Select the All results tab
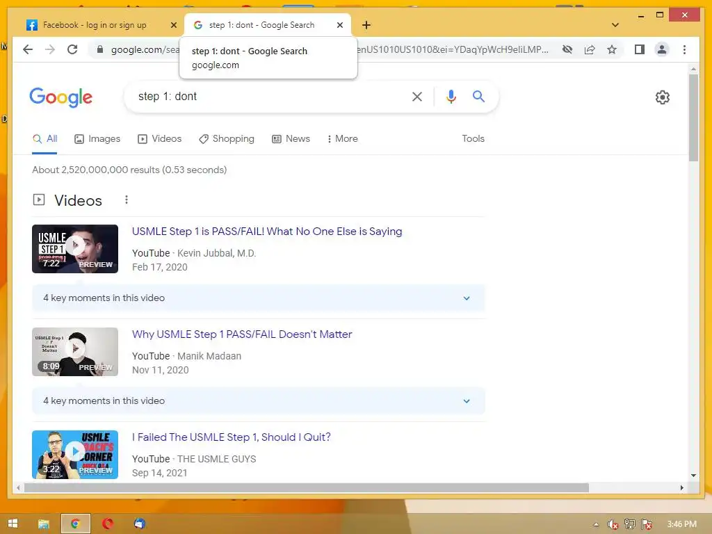 [x=44, y=139]
